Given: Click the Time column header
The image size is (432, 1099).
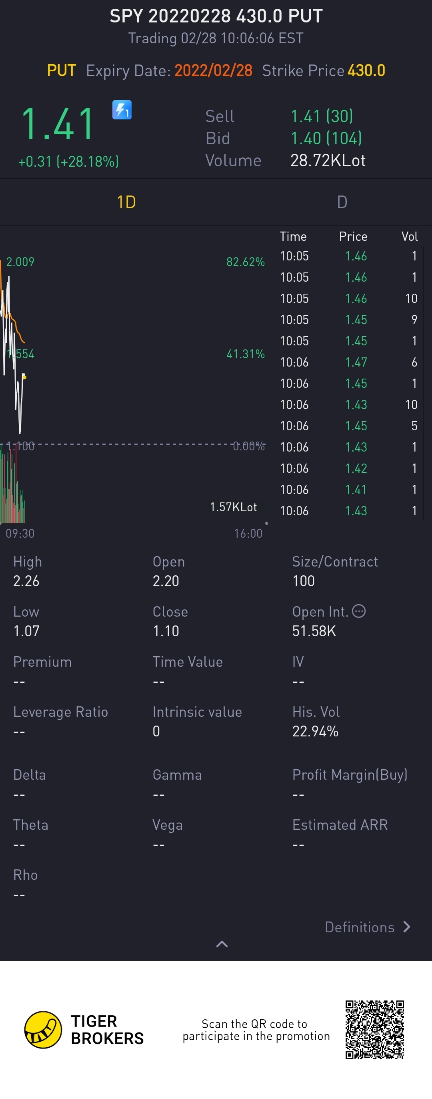Looking at the screenshot, I should pyautogui.click(x=293, y=236).
